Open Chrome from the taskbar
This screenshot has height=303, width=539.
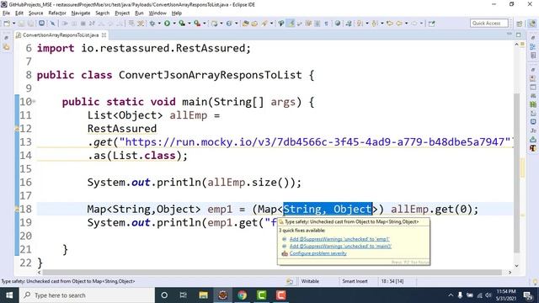coord(242,295)
